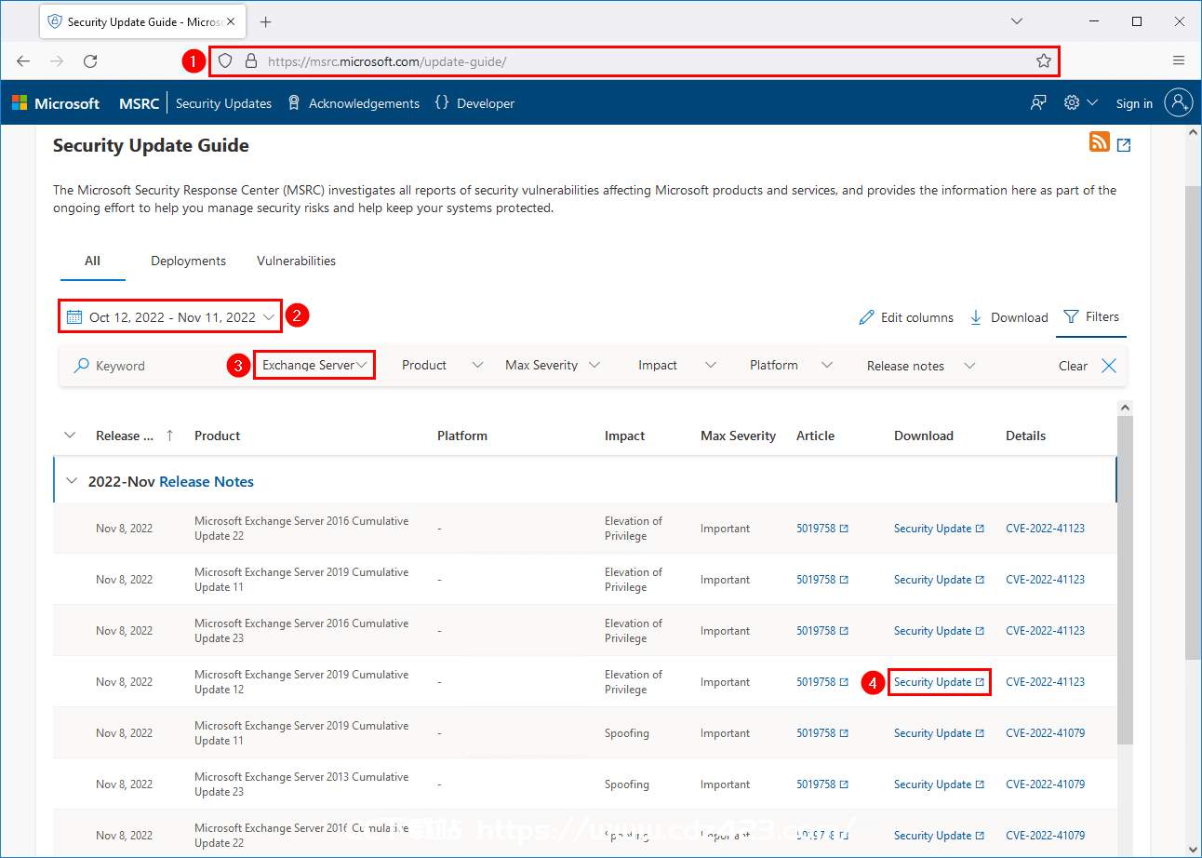
Task: Open a new browser tab
Action: click(x=266, y=21)
